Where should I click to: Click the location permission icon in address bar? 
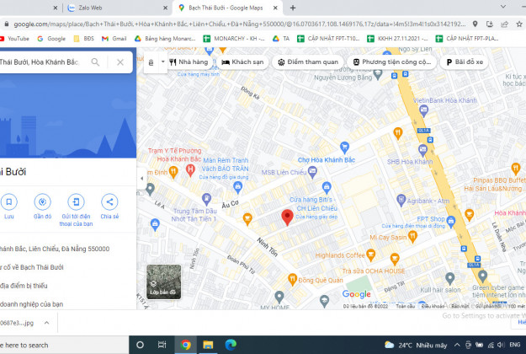[475, 24]
